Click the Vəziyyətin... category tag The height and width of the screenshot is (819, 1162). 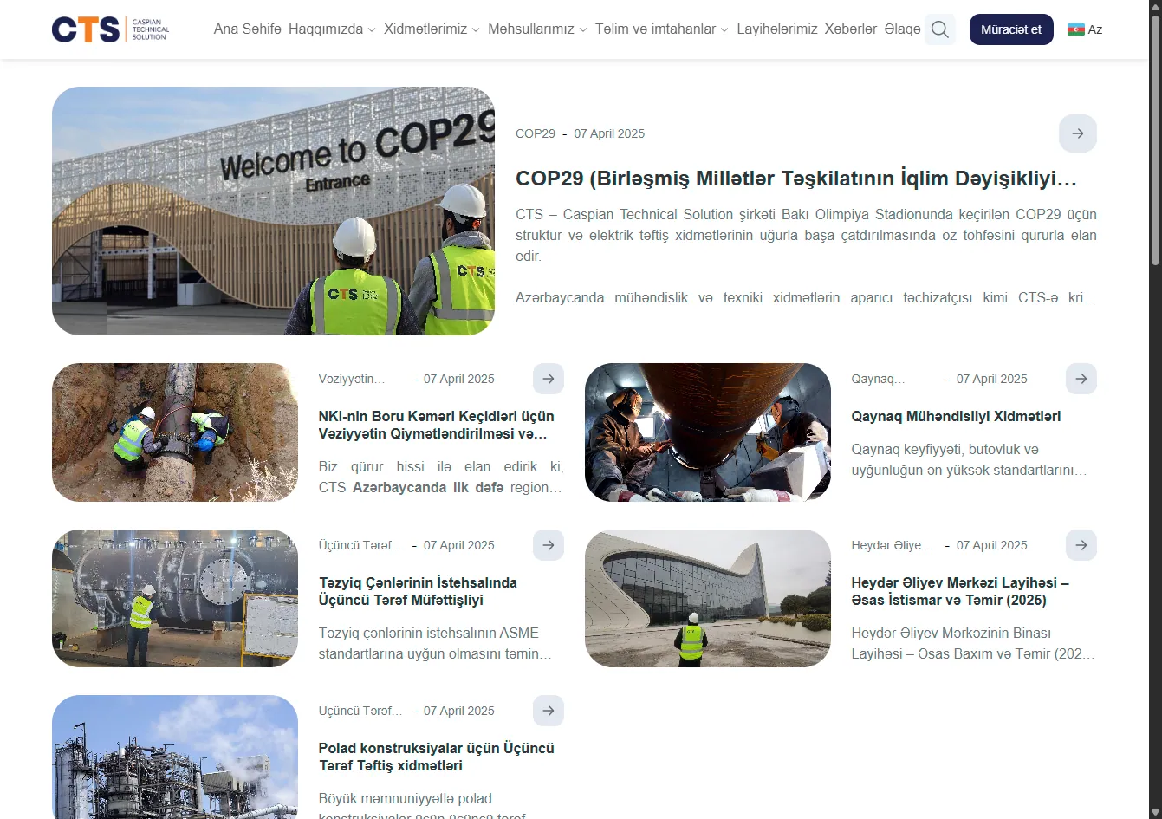(x=352, y=379)
